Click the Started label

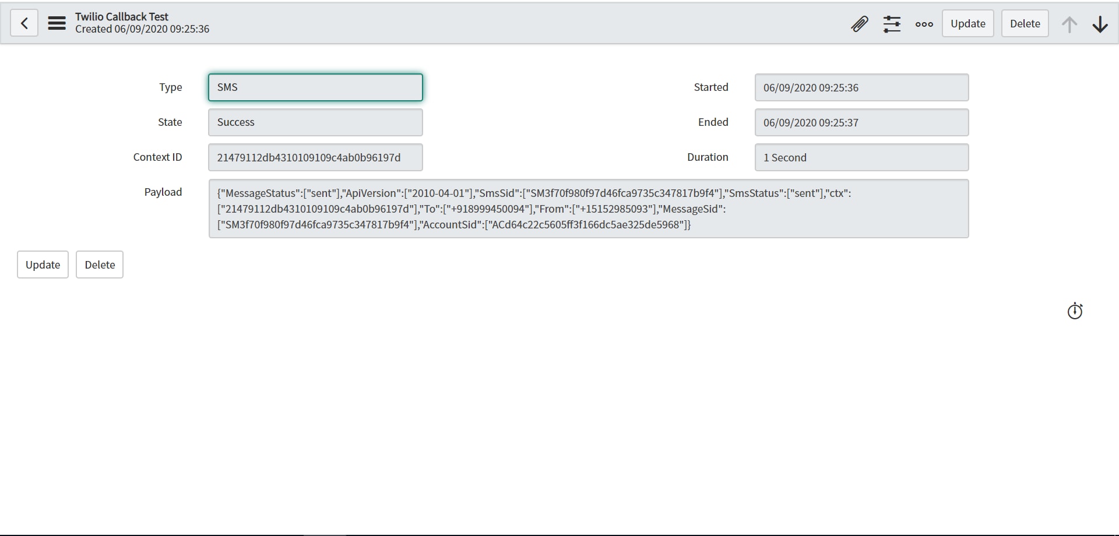pos(711,87)
